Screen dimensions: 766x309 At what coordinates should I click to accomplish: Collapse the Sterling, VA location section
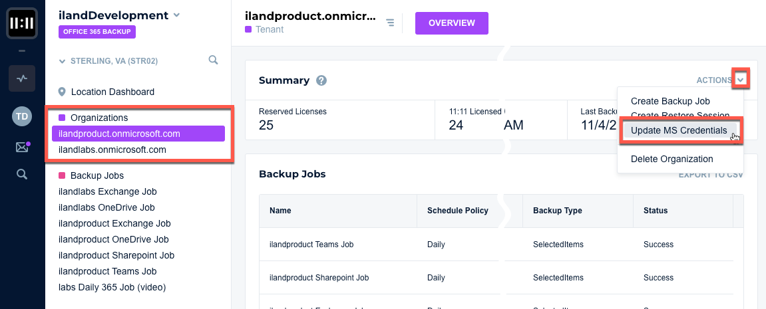(63, 61)
